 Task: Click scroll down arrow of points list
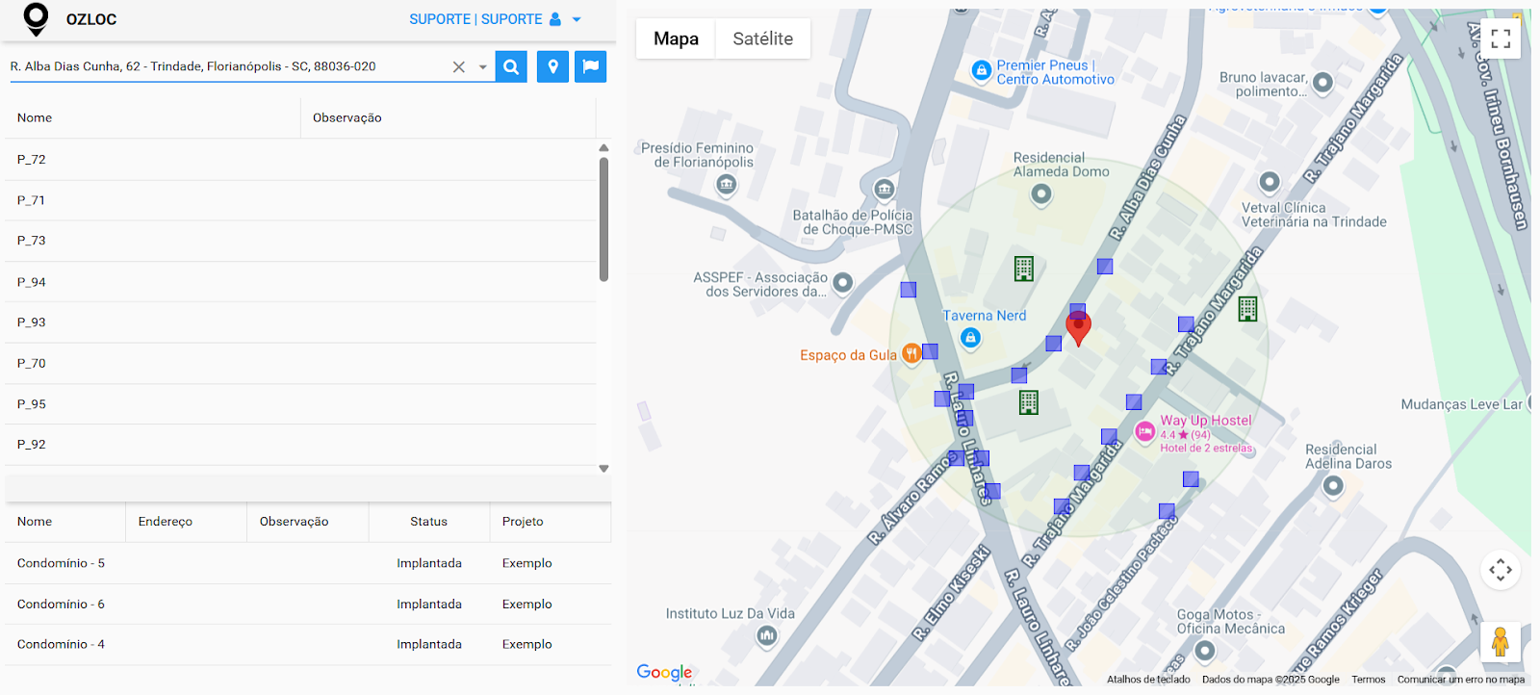(603, 469)
